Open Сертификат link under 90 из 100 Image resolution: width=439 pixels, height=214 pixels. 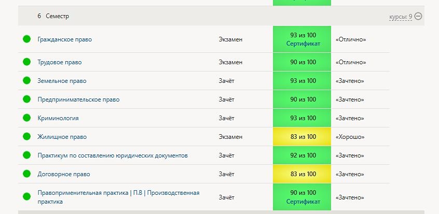[303, 202]
